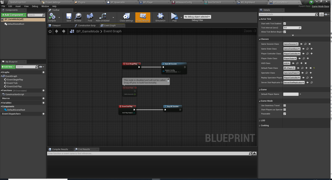
Task: Select Event BeginPlay in My Blueprint
Action: coord(15,80)
